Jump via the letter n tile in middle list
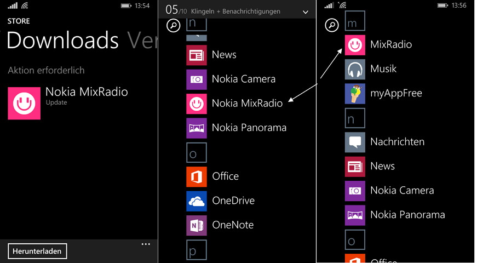The width and height of the screenshot is (477, 263). [x=197, y=24]
